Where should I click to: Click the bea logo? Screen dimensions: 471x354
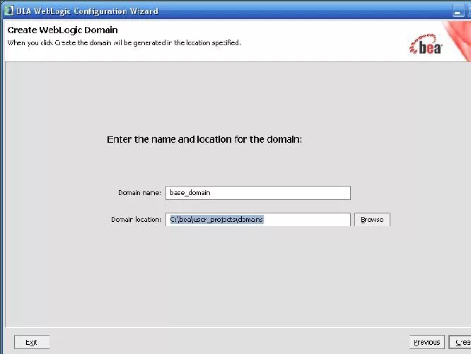[x=426, y=45]
